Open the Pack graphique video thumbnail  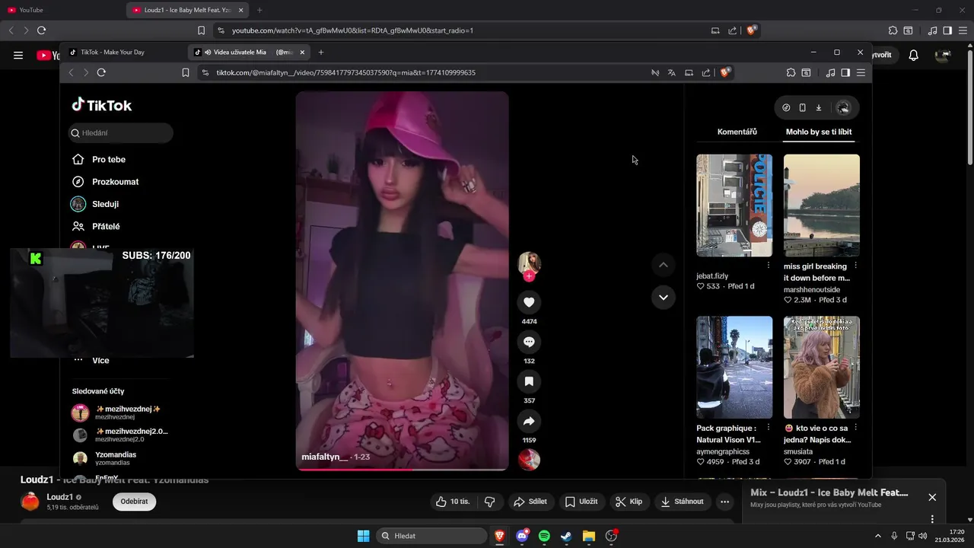coord(734,367)
